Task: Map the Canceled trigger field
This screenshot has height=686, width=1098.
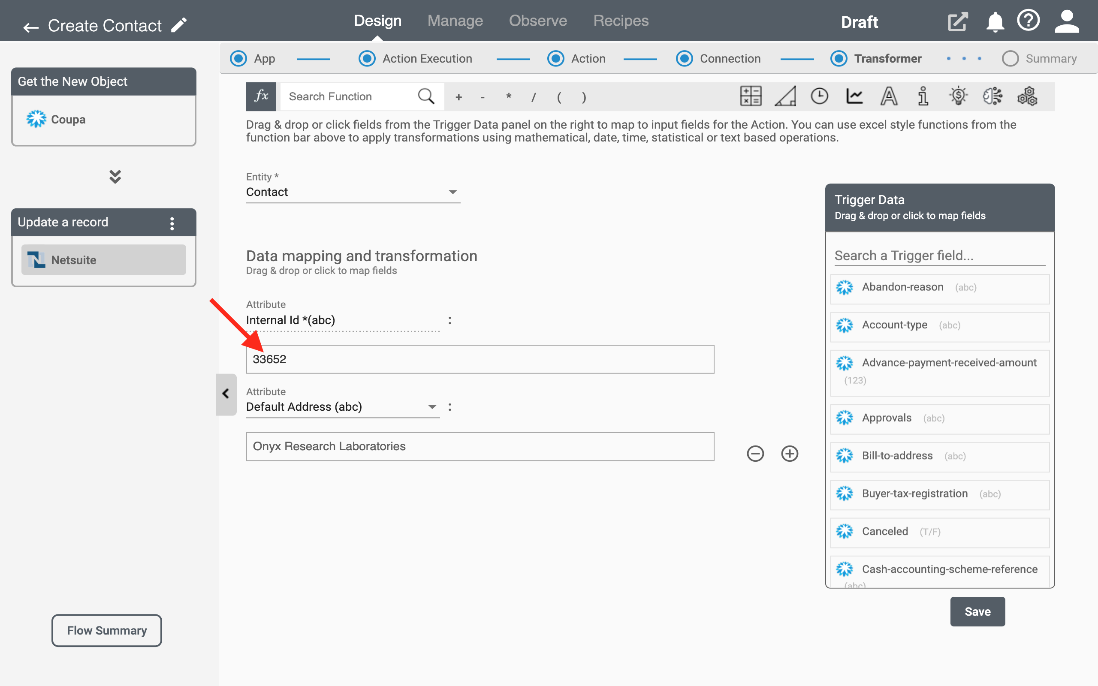Action: click(940, 533)
